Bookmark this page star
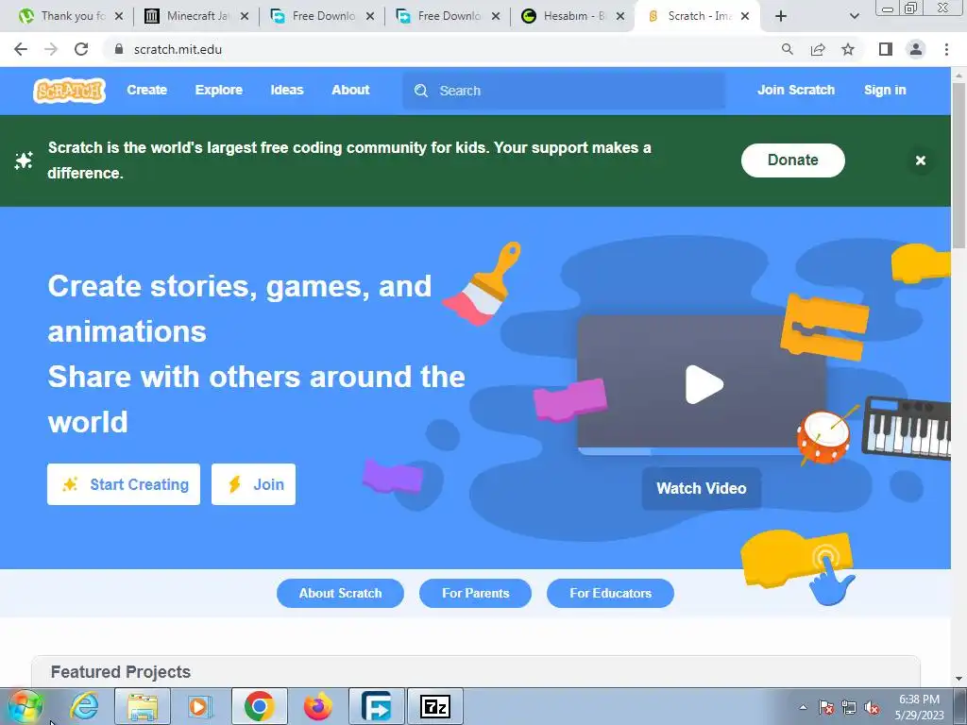The width and height of the screenshot is (967, 725). pyautogui.click(x=848, y=49)
